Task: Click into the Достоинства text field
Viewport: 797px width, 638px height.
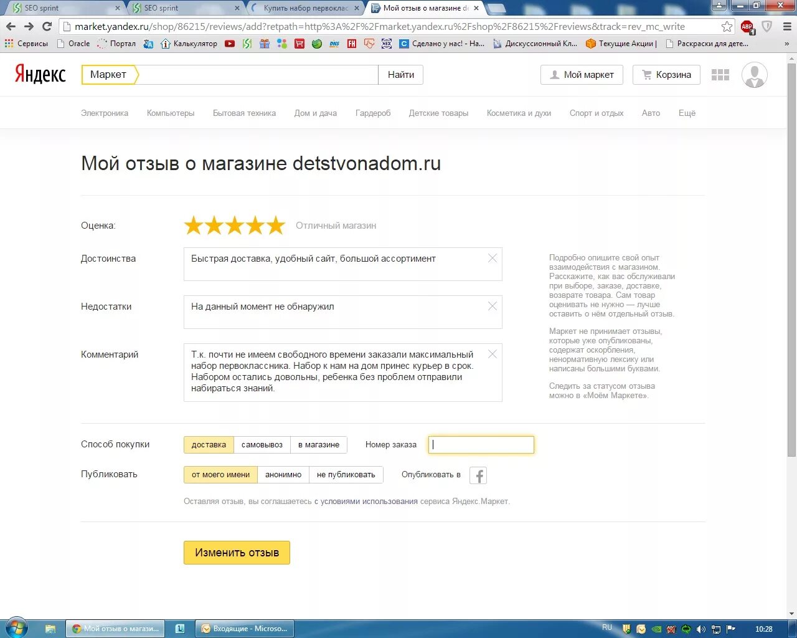Action: (x=342, y=264)
